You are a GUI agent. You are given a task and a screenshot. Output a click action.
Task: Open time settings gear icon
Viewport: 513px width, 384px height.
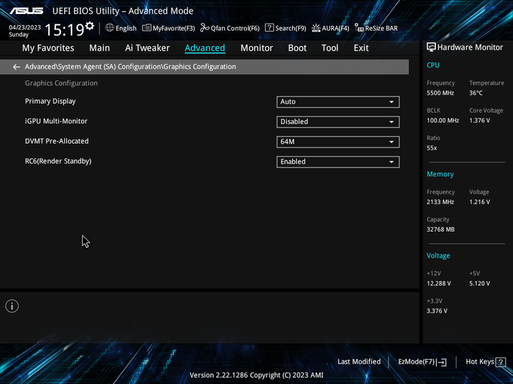coord(89,26)
